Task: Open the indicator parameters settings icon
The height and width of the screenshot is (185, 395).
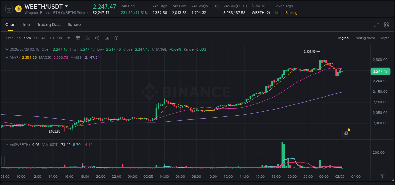Action: point(107,38)
